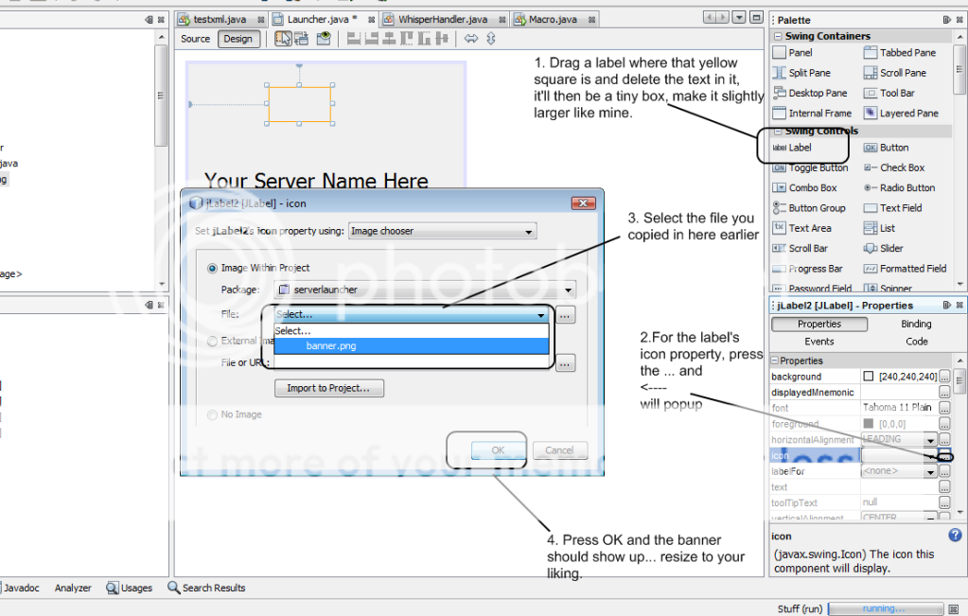Click the Preview Design icon
The height and width of the screenshot is (616, 968).
[x=324, y=39]
